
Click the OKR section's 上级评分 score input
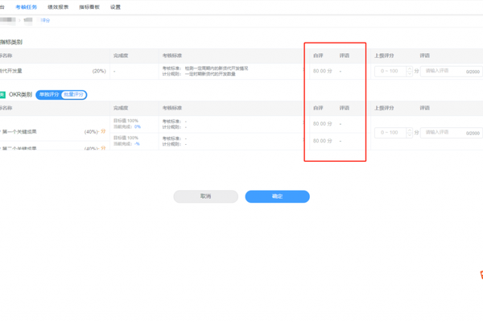pyautogui.click(x=391, y=132)
